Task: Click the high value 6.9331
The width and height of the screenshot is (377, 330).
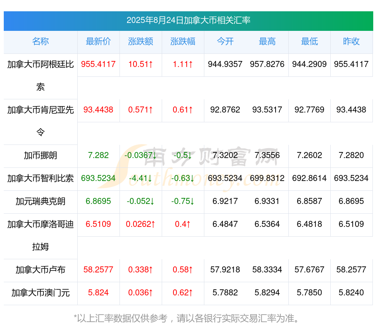Action: click(267, 201)
